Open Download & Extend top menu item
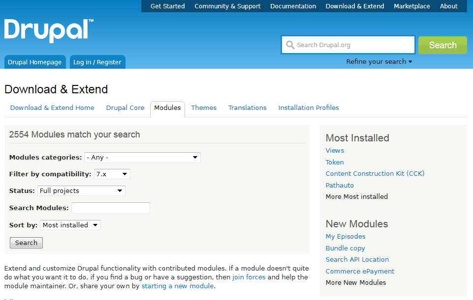Image resolution: width=473 pixels, height=300 pixels. 355,6
